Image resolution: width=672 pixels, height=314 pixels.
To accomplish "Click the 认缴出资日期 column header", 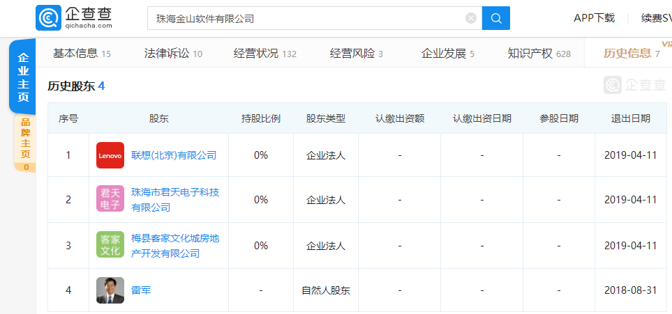I will (x=482, y=118).
